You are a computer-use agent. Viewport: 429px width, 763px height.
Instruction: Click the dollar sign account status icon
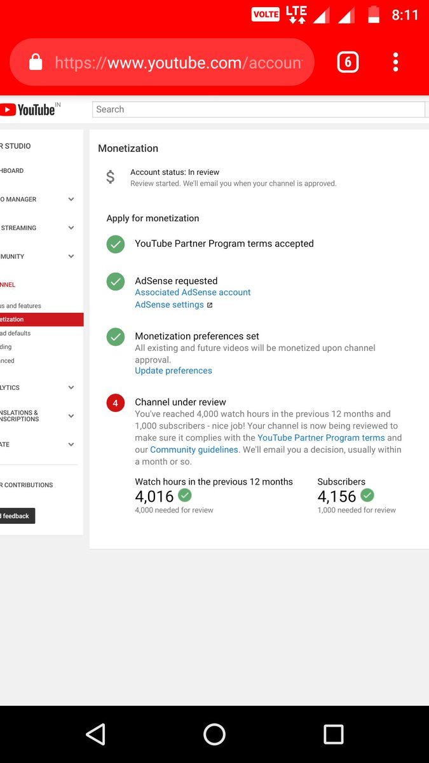click(111, 177)
